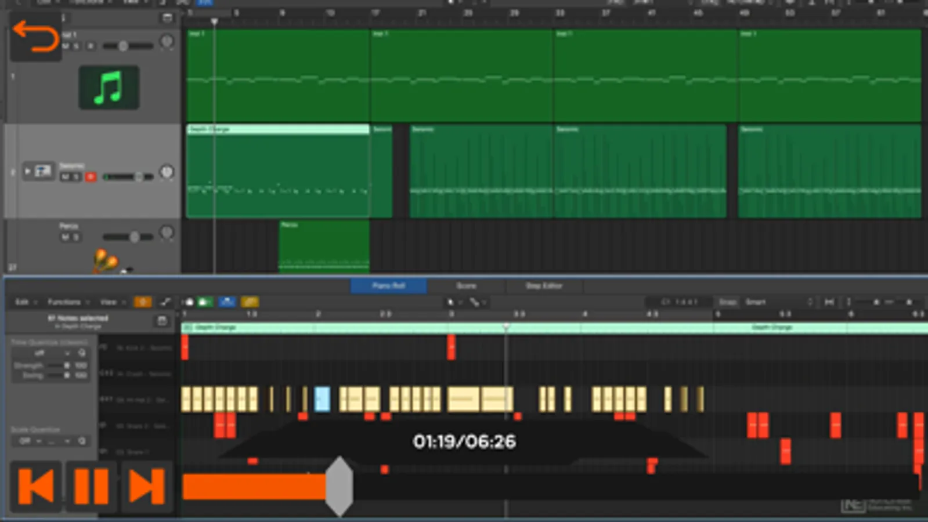
Task: Click the Seismic track pan knob
Action: pos(167,172)
